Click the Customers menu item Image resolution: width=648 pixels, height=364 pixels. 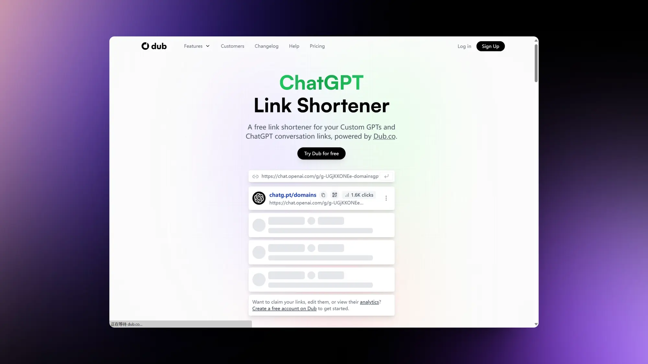(233, 46)
